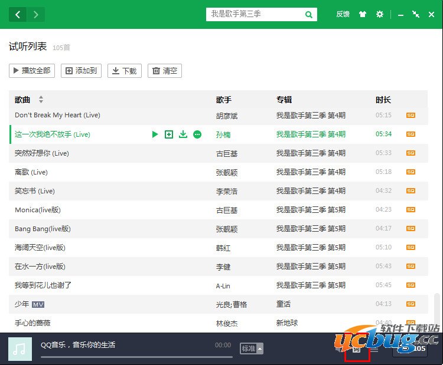
Task: Click the 清空 button
Action: pos(164,71)
